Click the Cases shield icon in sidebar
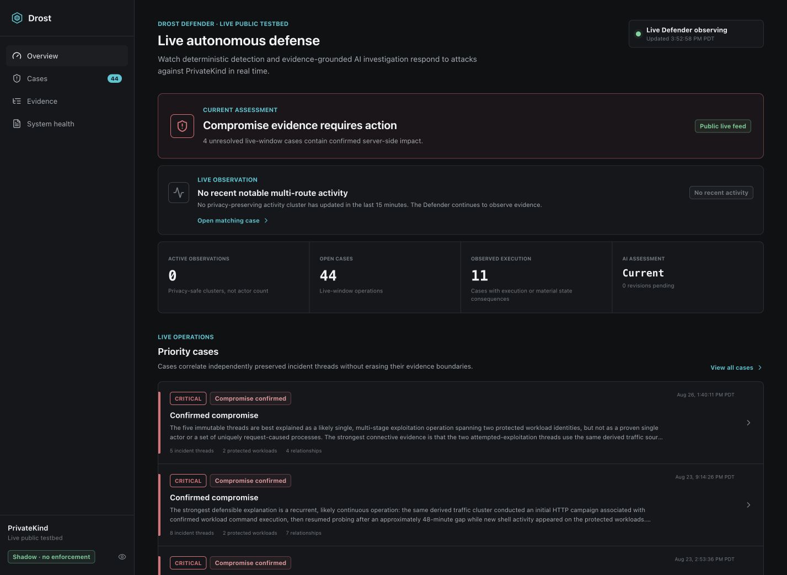Screen dimensions: 787x575 click(x=17, y=78)
